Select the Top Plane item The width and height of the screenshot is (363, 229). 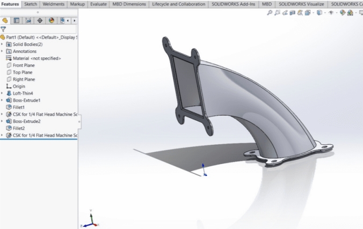click(x=23, y=72)
